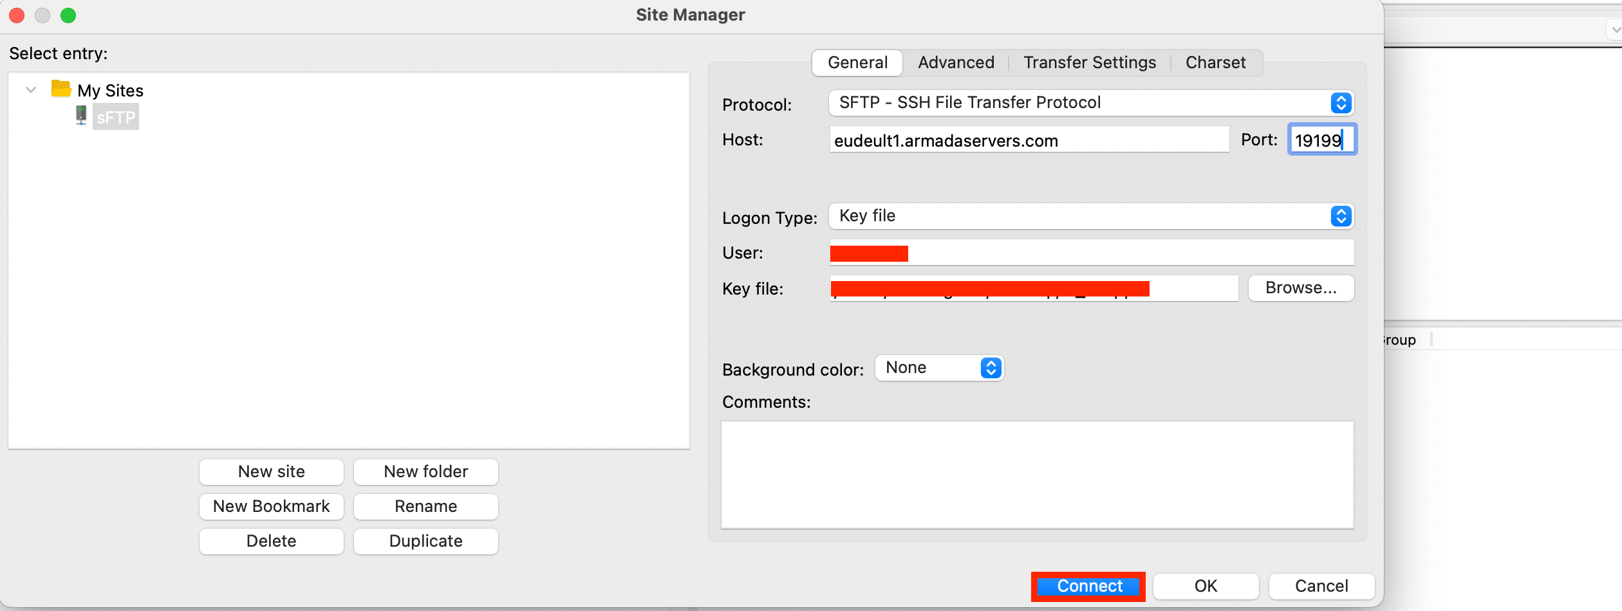Click the OK button
The image size is (1622, 611).
[x=1206, y=586]
